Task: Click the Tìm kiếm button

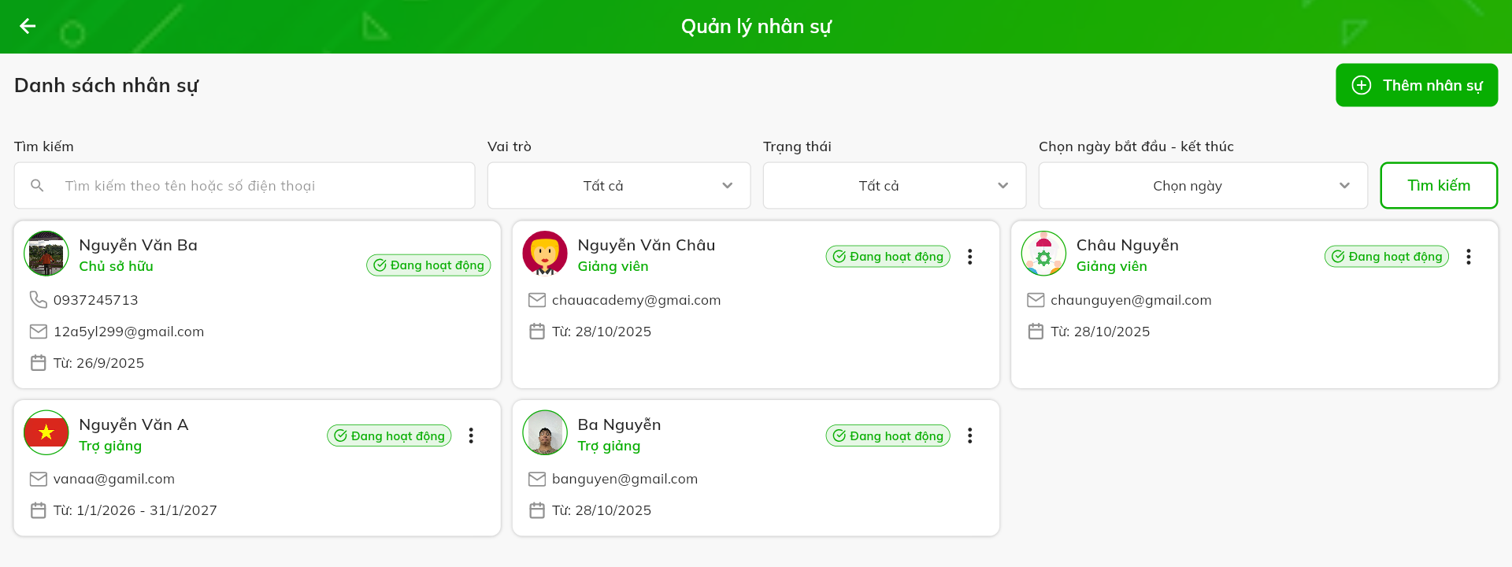Action: point(1438,186)
